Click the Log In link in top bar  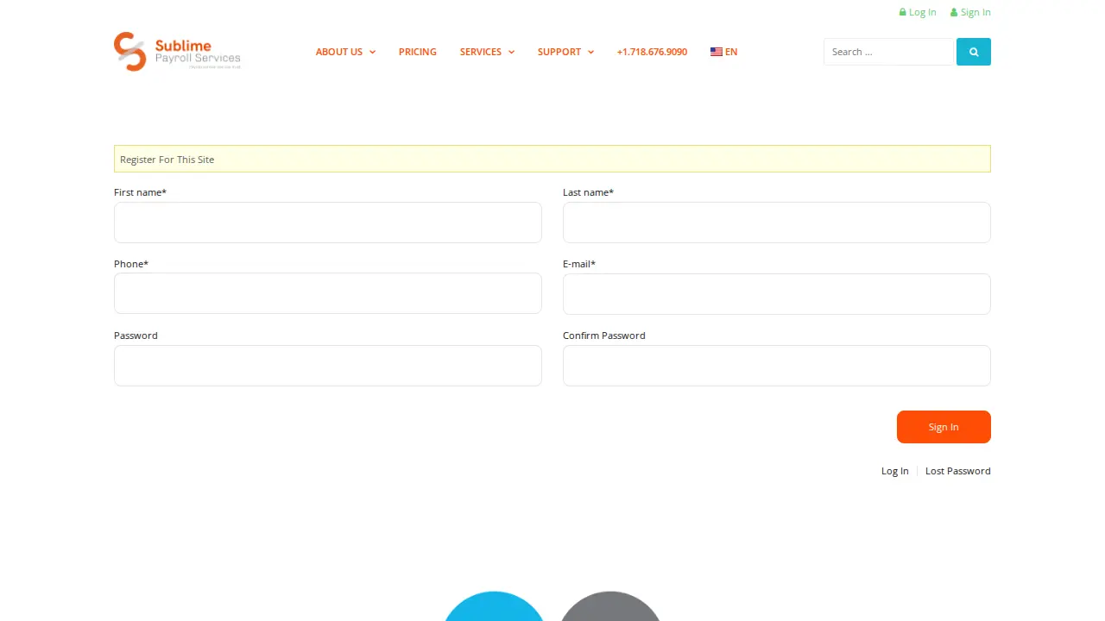(x=918, y=12)
